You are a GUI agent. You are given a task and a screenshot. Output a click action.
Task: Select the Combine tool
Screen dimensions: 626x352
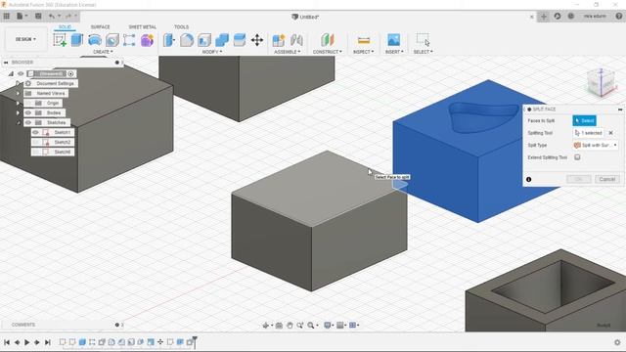(222, 40)
